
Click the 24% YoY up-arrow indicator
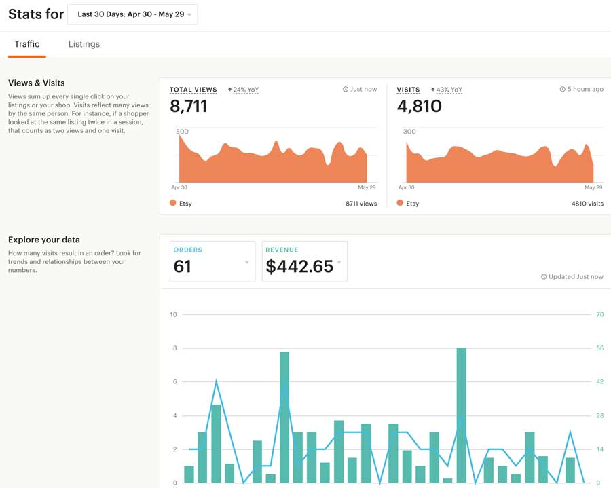tap(230, 90)
